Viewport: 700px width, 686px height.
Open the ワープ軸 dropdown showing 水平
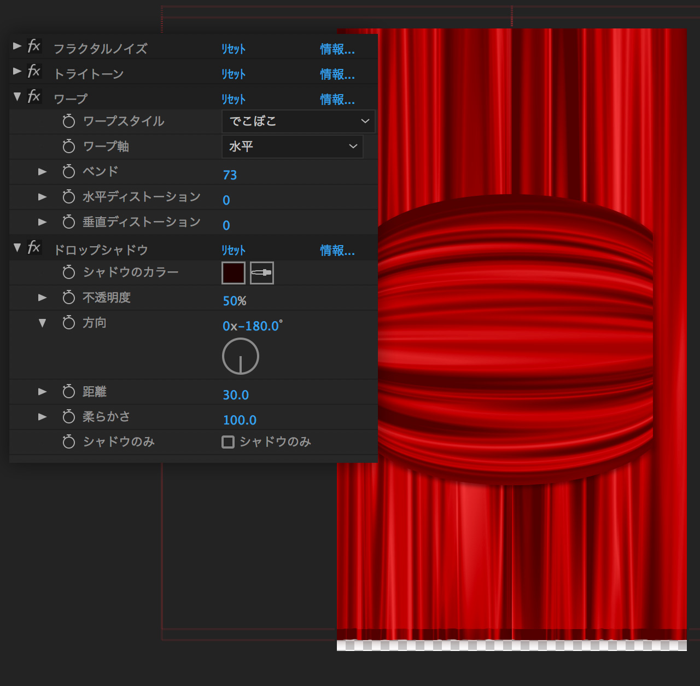pyautogui.click(x=292, y=147)
